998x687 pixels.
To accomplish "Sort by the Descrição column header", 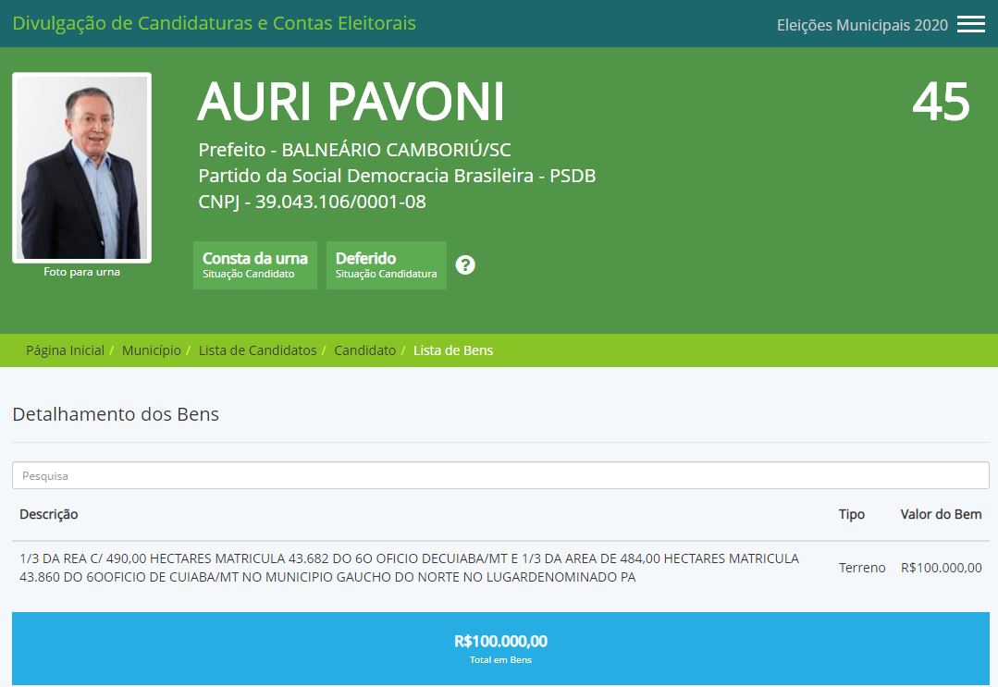I will [x=48, y=514].
